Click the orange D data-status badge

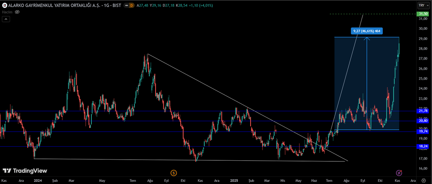pyautogui.click(x=131, y=5)
